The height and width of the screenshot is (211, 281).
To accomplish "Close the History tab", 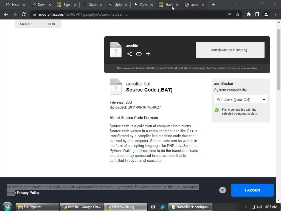I will point(24,5).
